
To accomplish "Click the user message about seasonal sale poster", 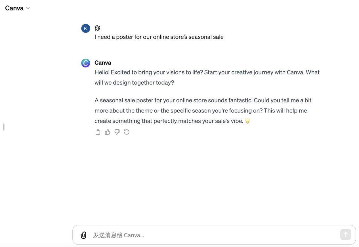I will click(159, 37).
